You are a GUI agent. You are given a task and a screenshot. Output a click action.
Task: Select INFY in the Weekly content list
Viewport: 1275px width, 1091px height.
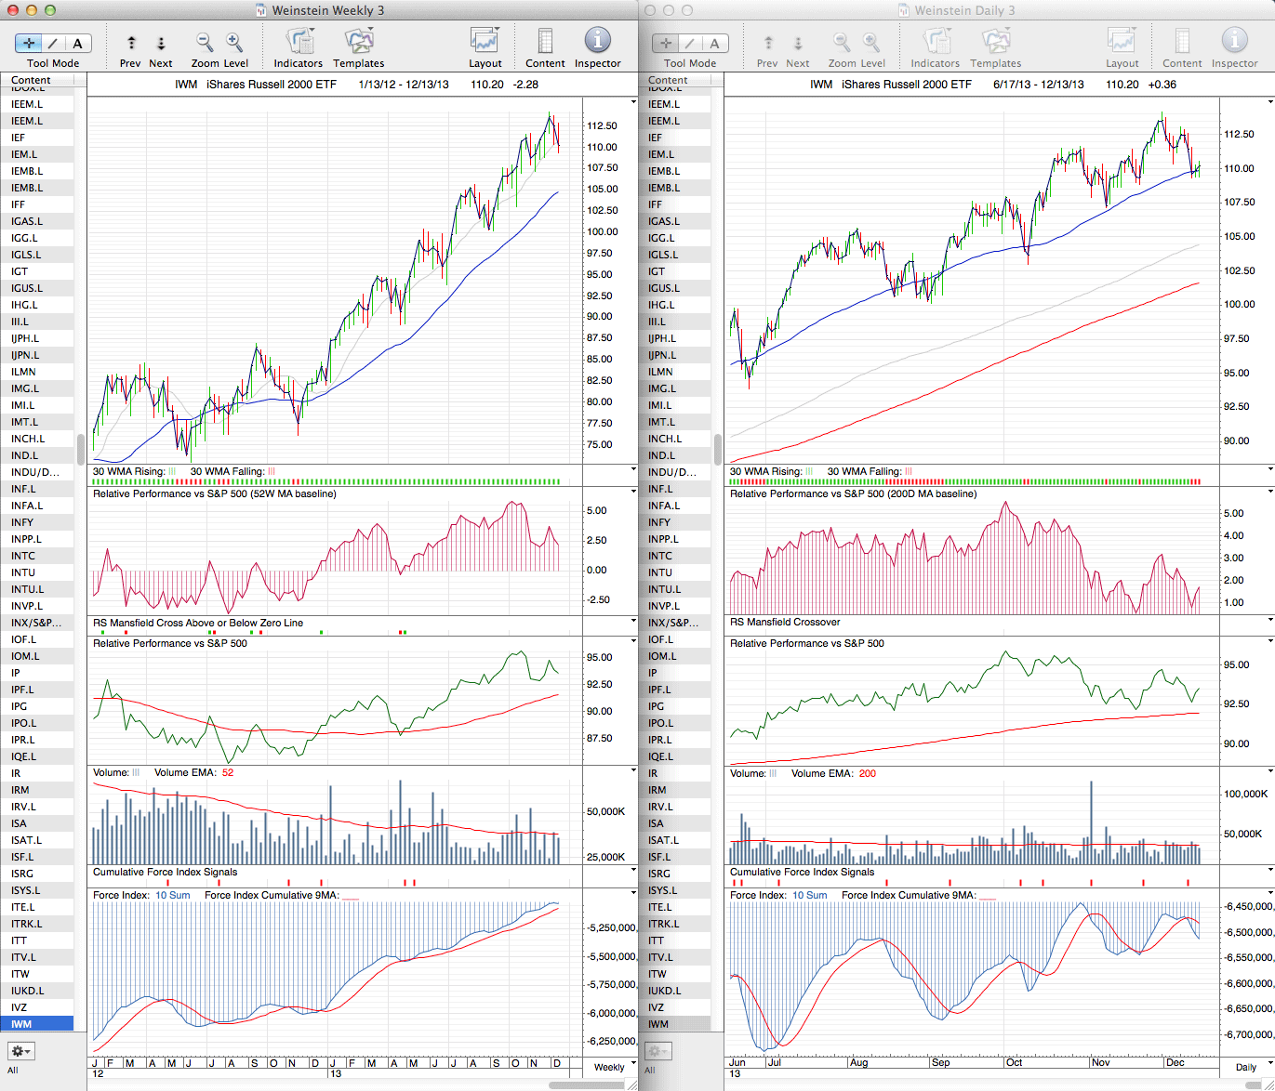click(x=37, y=521)
